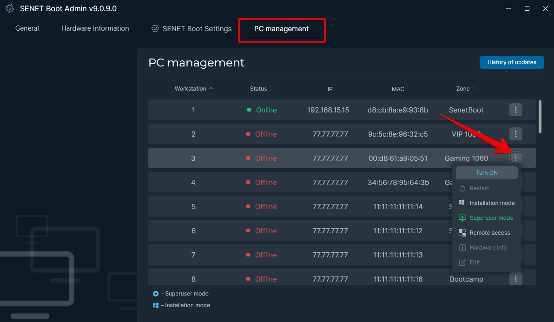Click the Edit pencil icon

[462, 262]
